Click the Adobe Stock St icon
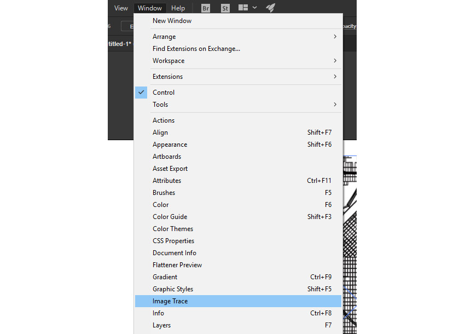Viewport: 465px width, 334px height. (x=225, y=8)
